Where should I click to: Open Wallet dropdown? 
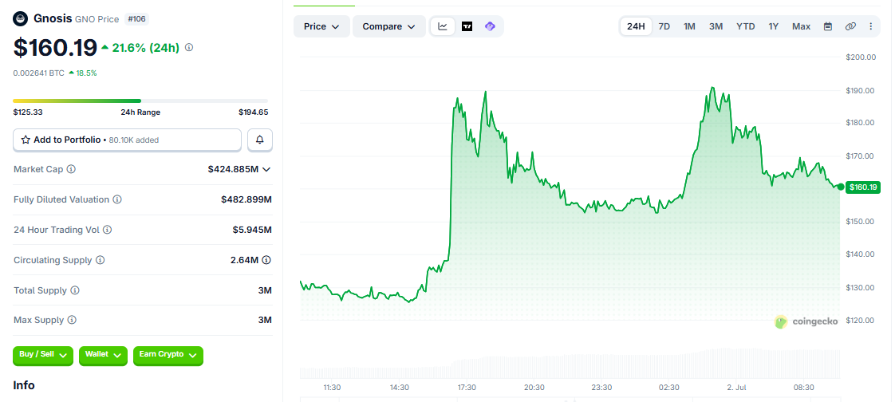[104, 355]
